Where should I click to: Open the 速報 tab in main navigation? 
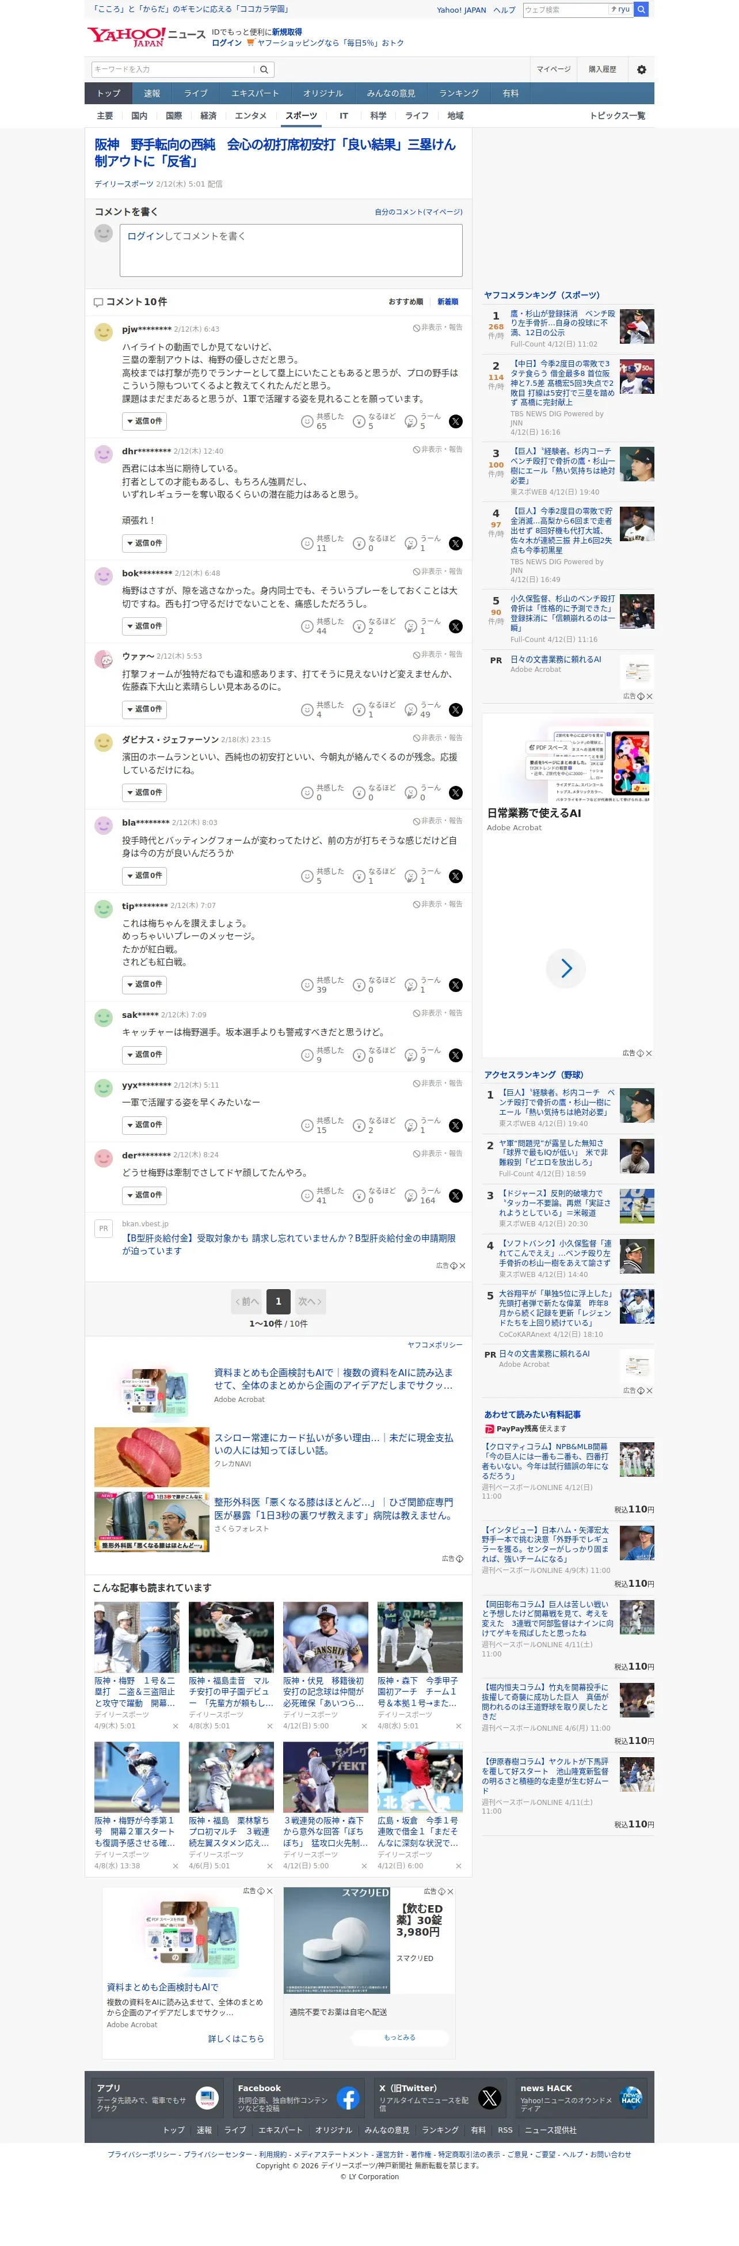[153, 93]
